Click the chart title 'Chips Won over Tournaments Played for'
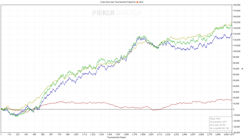Screen dimensions: 244x139 118,2
